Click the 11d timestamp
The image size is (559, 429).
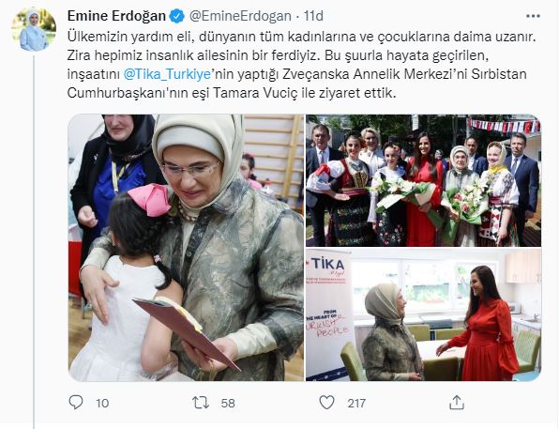313,16
